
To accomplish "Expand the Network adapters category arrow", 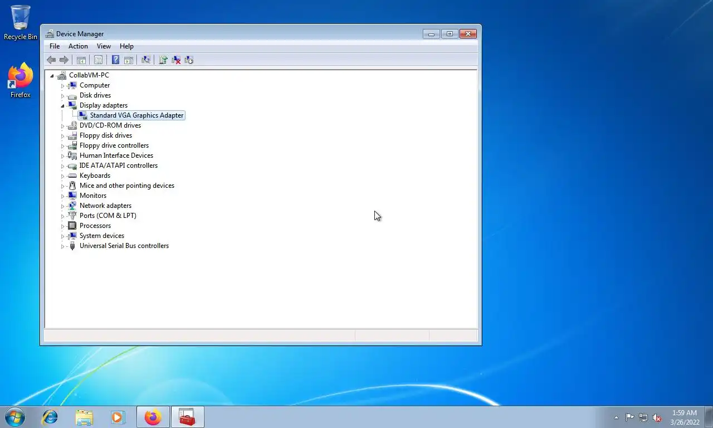I will click(x=62, y=206).
